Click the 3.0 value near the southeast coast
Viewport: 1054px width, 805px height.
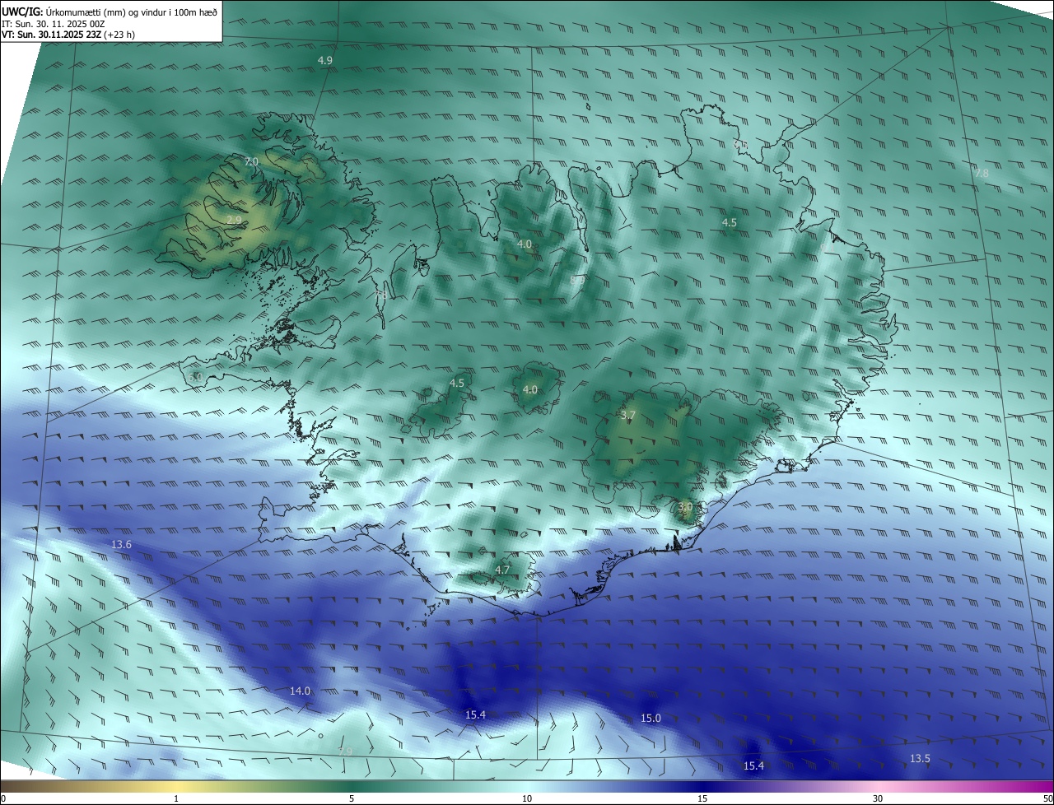point(685,507)
